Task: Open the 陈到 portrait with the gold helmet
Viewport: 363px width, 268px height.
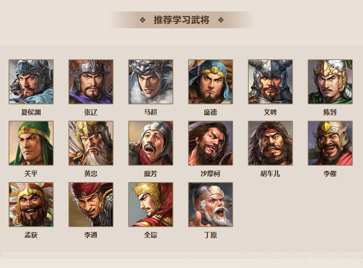Action: pos(330,81)
